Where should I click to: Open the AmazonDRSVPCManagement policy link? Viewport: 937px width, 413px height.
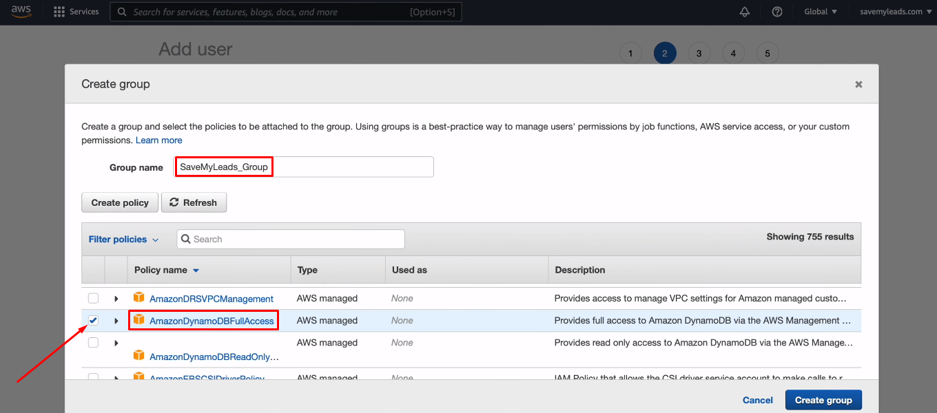(212, 299)
